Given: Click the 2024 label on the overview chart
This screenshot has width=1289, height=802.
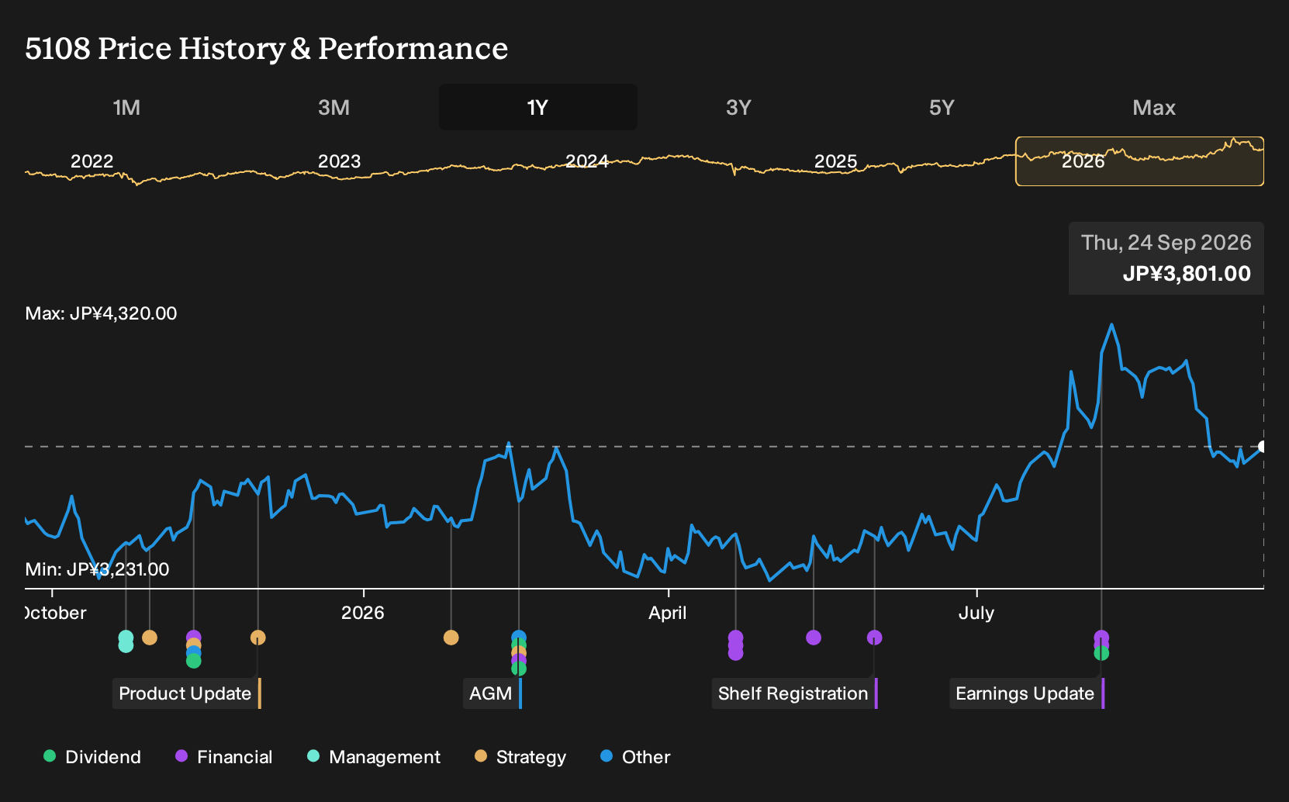Looking at the screenshot, I should coord(587,161).
